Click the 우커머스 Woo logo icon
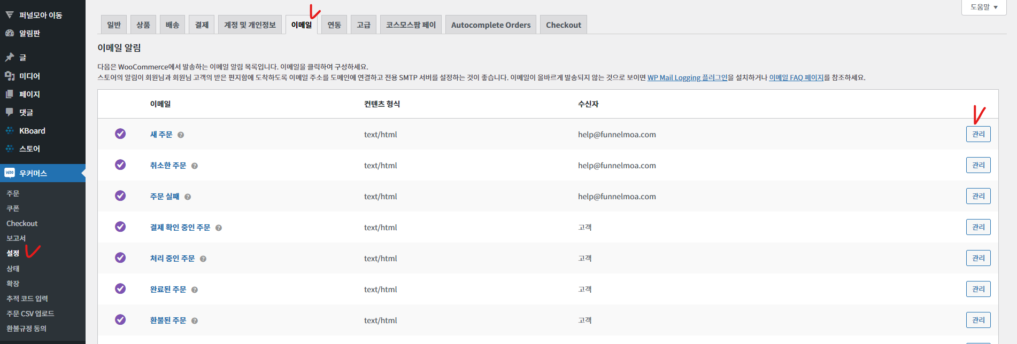Screen dimensions: 1017x344 pyautogui.click(x=10, y=173)
